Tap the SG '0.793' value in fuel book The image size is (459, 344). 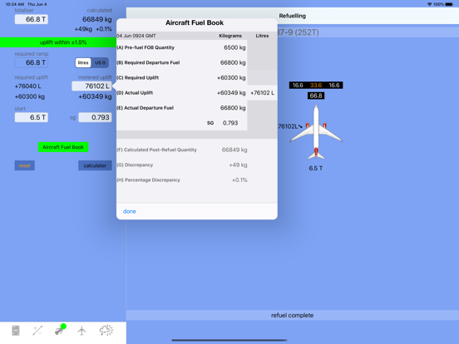(x=230, y=123)
